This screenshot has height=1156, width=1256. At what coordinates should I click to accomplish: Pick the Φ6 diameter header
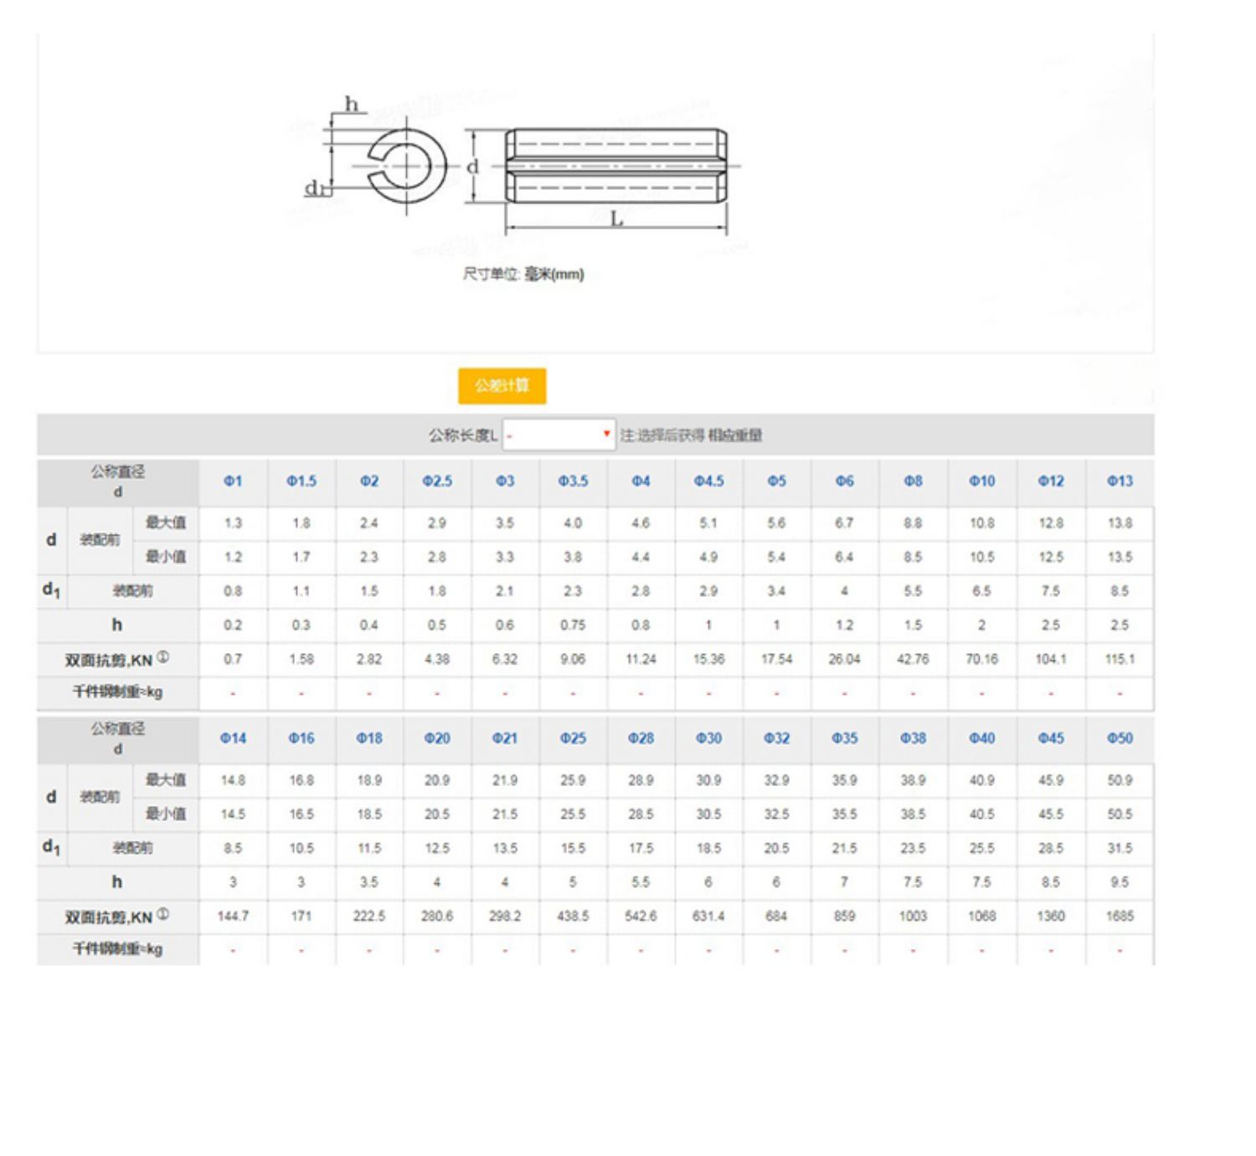coord(845,481)
